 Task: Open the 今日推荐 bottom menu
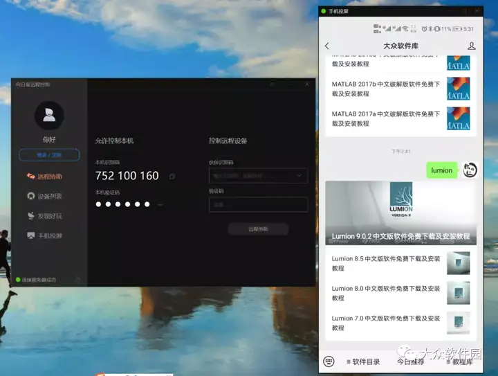(410, 361)
